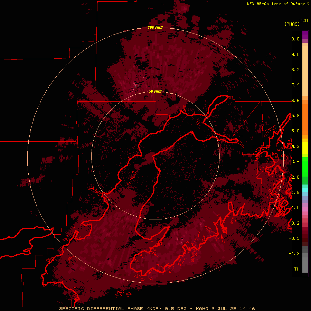311x311 pixels.
Task: Click the 9.8 value on the color scale
Action: click(295, 39)
